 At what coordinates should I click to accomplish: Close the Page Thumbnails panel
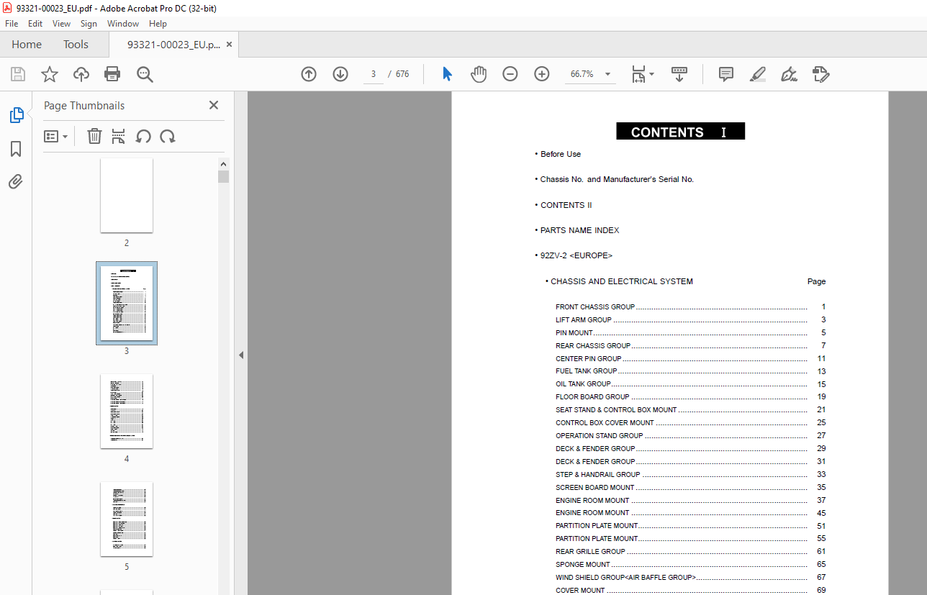pyautogui.click(x=214, y=105)
